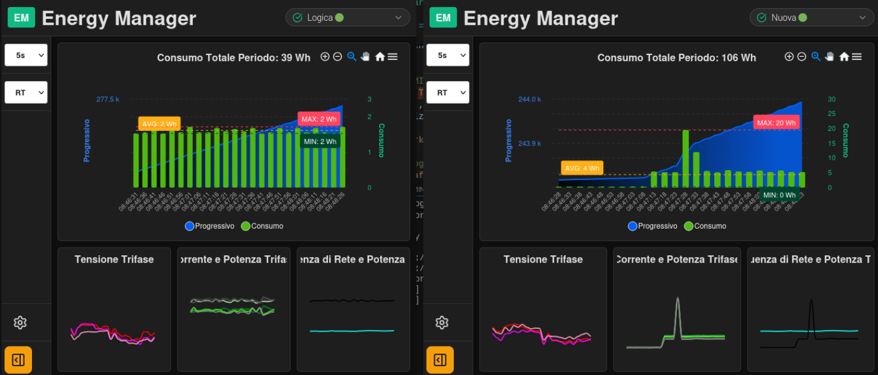
Task: Toggle Progressivo series in right chart legend
Action: [653, 226]
